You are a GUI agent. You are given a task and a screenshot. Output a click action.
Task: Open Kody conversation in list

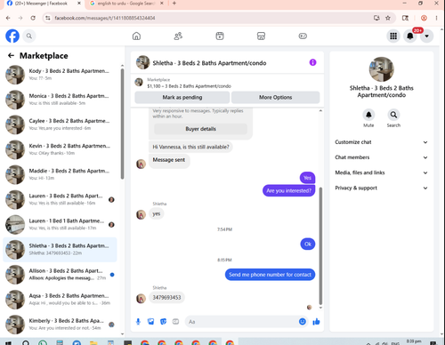point(60,75)
